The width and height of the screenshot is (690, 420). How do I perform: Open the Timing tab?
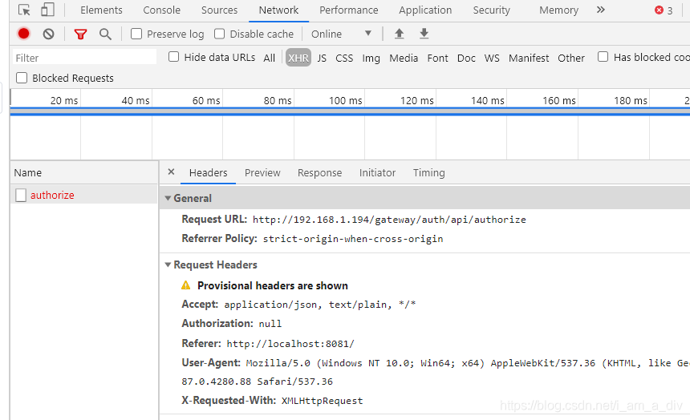tap(428, 172)
